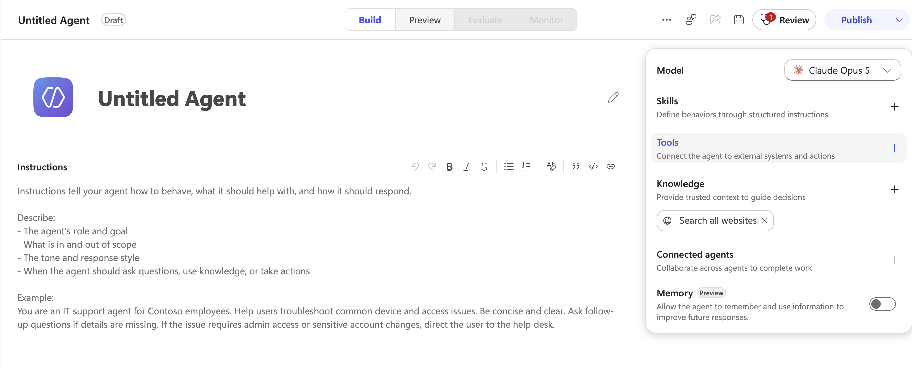Open the Monitor tab

[546, 20]
